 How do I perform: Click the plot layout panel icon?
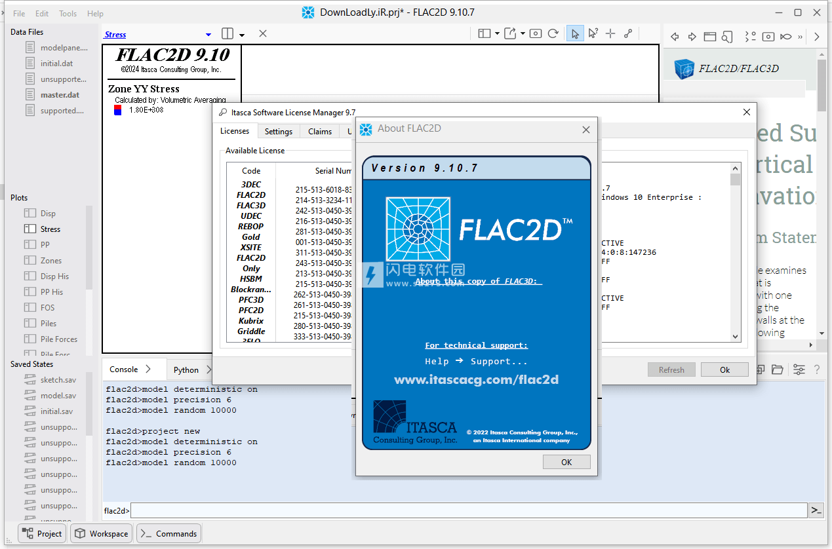click(x=485, y=33)
